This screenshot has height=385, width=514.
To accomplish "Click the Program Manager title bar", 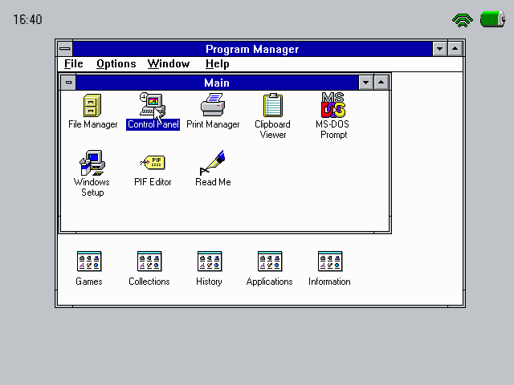I will [x=252, y=49].
